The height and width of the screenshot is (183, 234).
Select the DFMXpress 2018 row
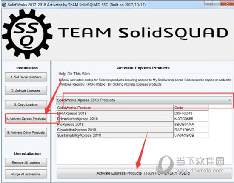pos(132,114)
